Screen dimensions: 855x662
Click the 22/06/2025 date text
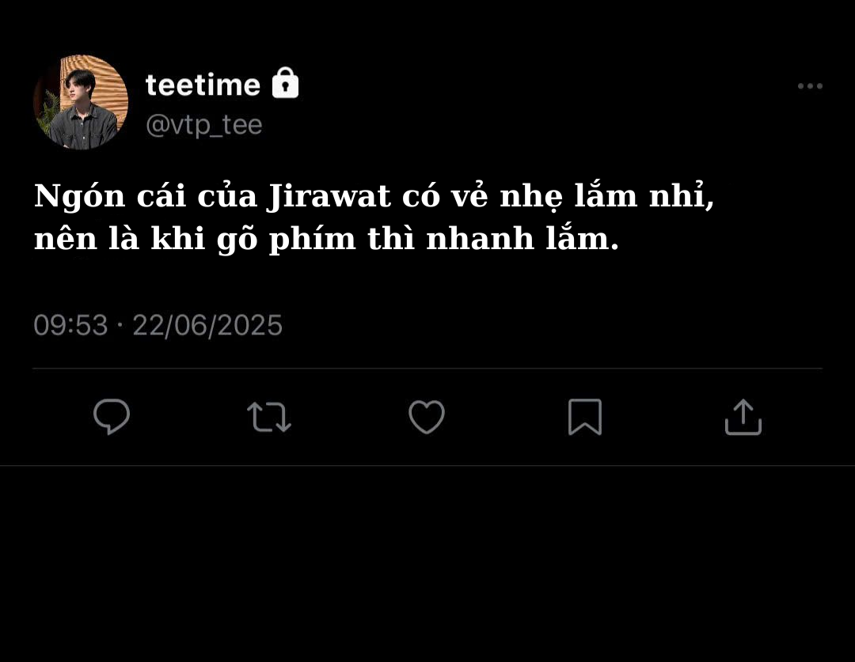click(x=207, y=325)
